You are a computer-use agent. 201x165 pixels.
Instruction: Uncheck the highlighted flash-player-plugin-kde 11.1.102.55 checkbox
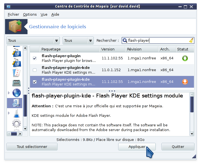click(35, 82)
